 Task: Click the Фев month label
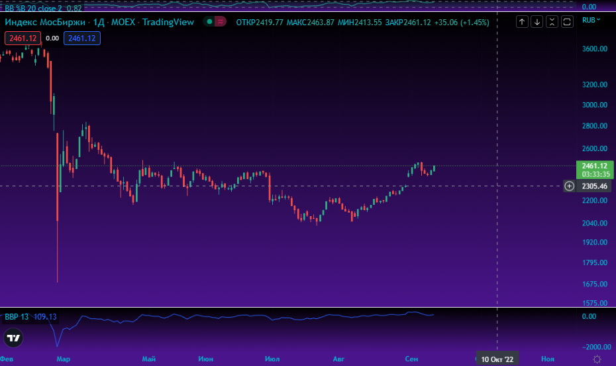[6, 359]
